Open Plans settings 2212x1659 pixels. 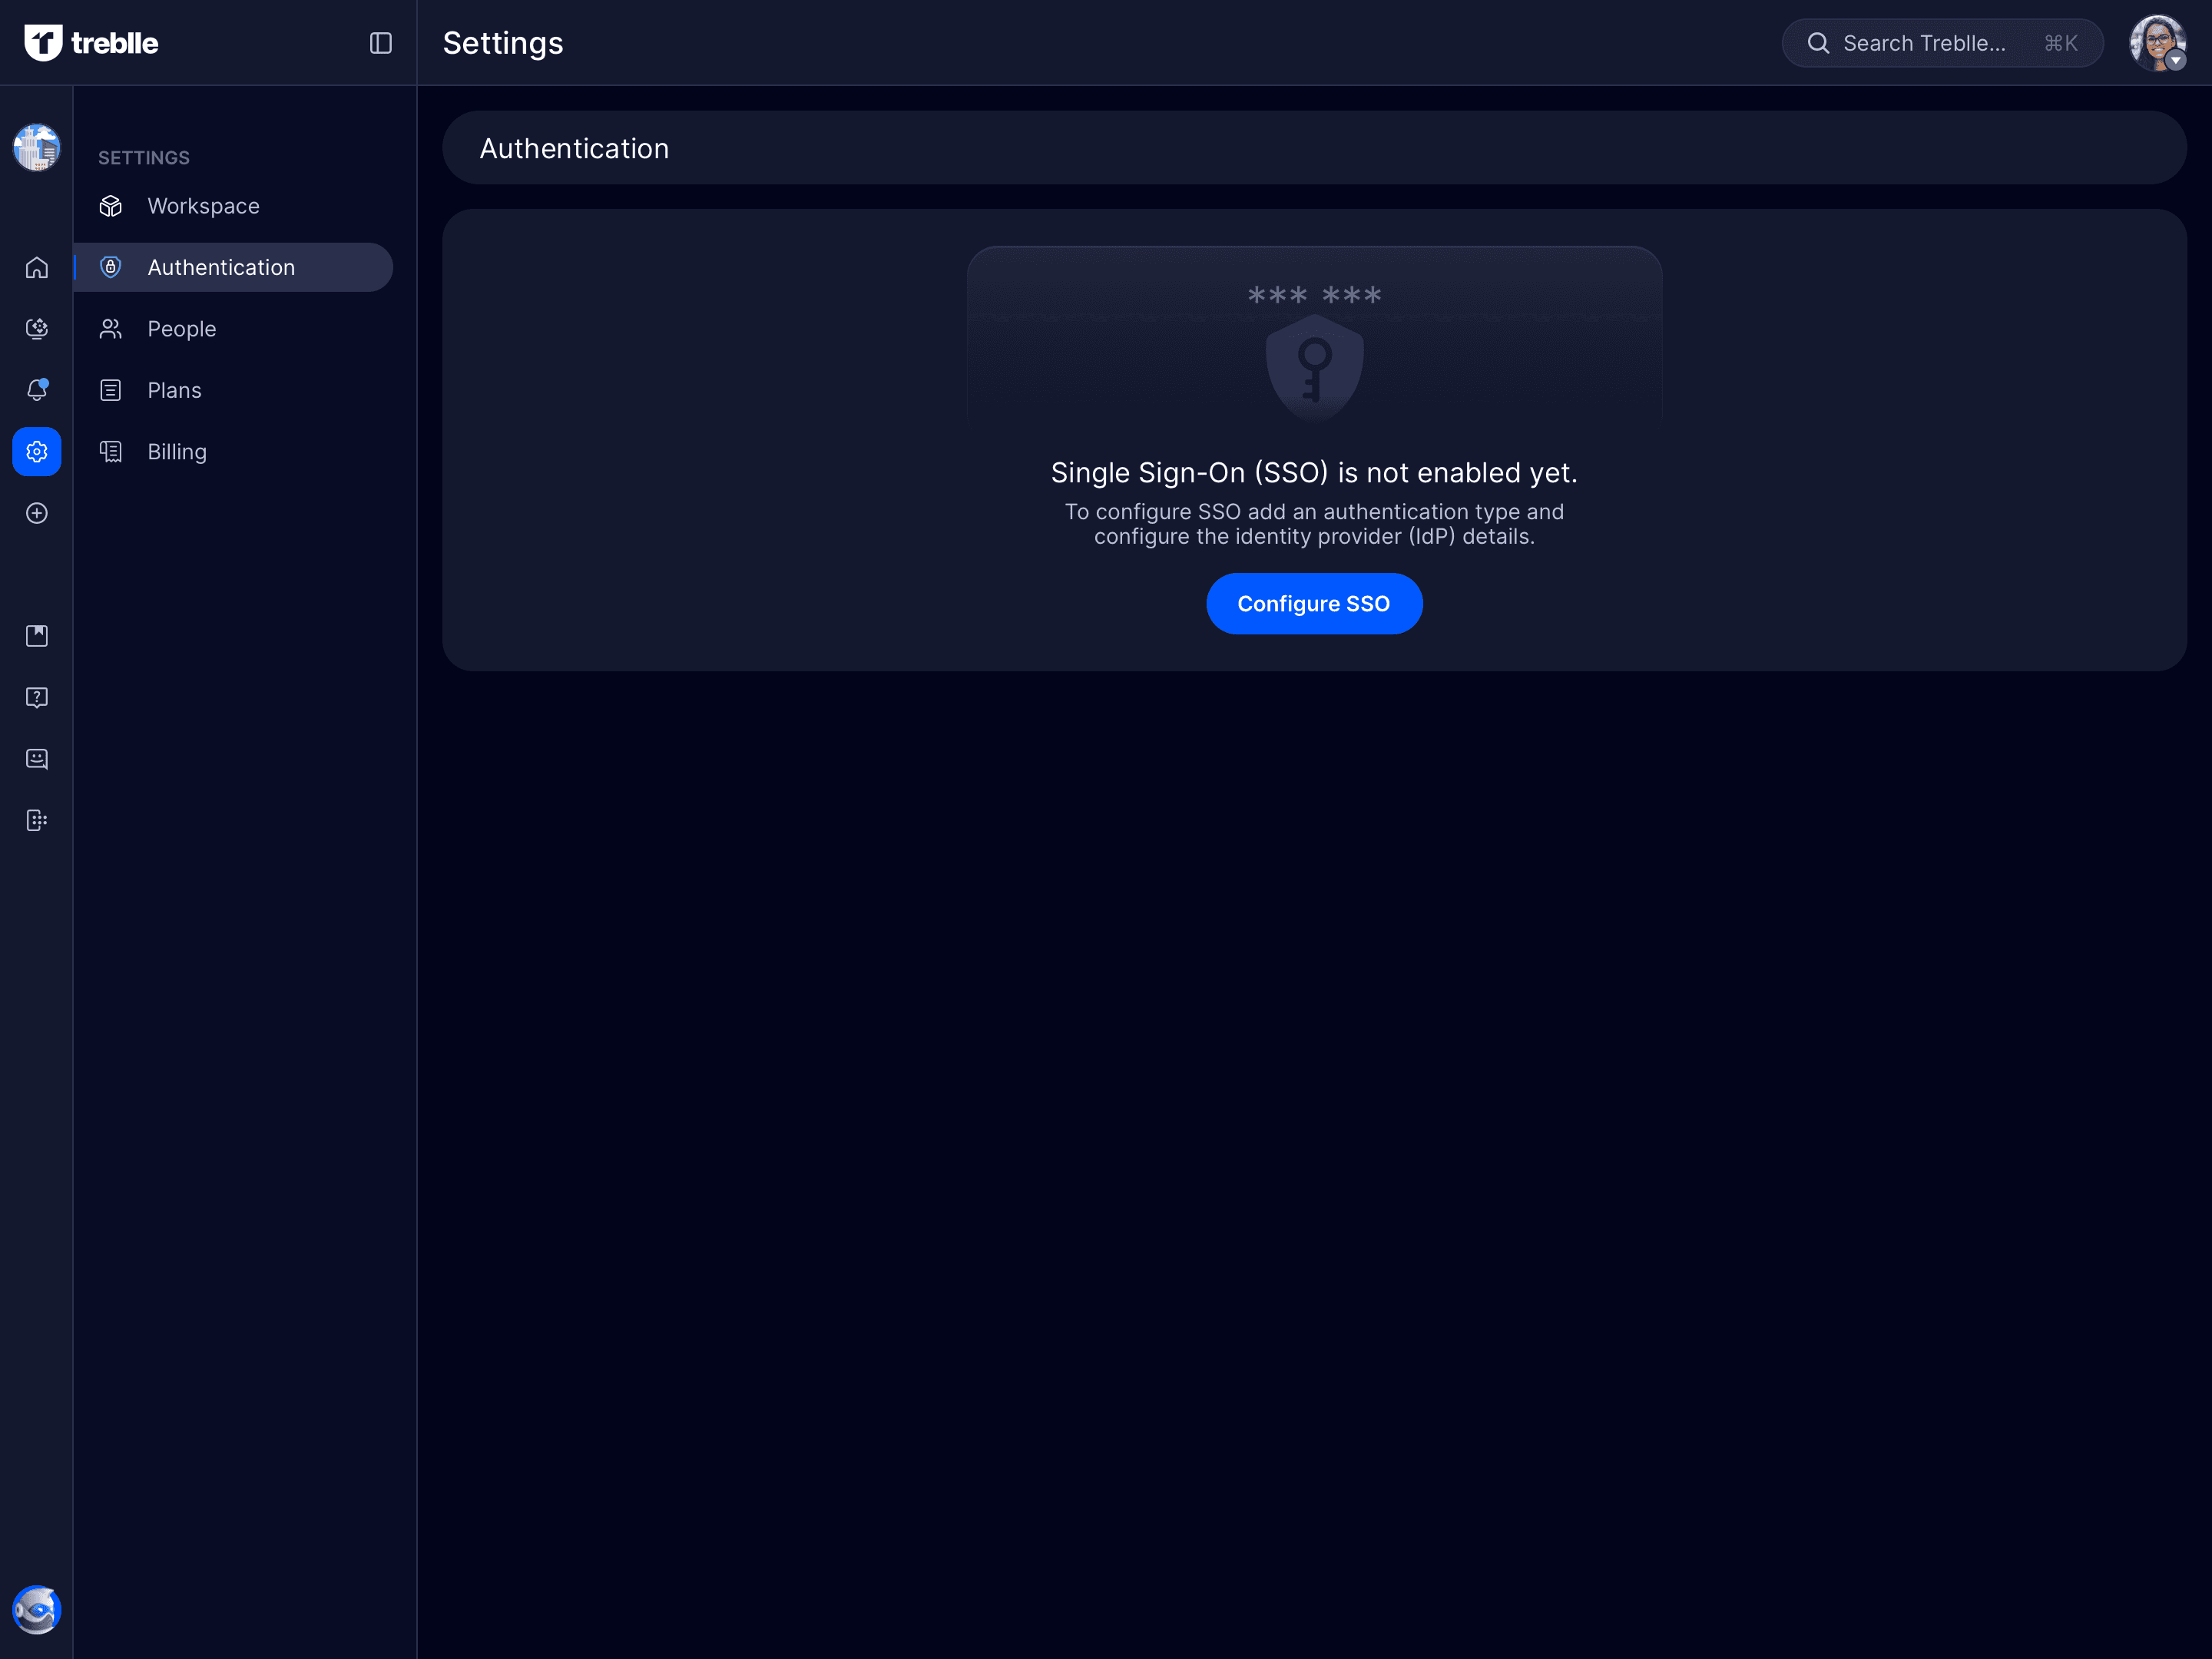pos(174,390)
